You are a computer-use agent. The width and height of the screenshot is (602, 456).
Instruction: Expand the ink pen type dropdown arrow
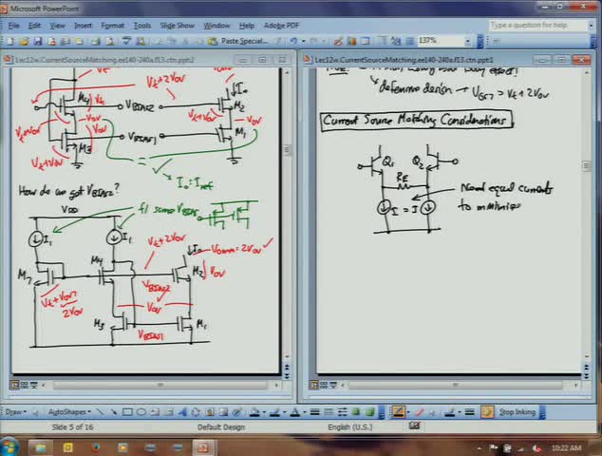[407, 412]
